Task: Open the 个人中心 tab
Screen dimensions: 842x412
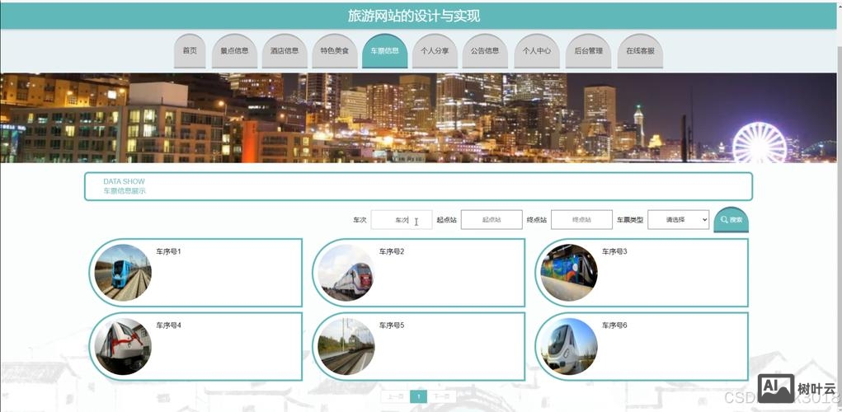Action: (x=537, y=51)
